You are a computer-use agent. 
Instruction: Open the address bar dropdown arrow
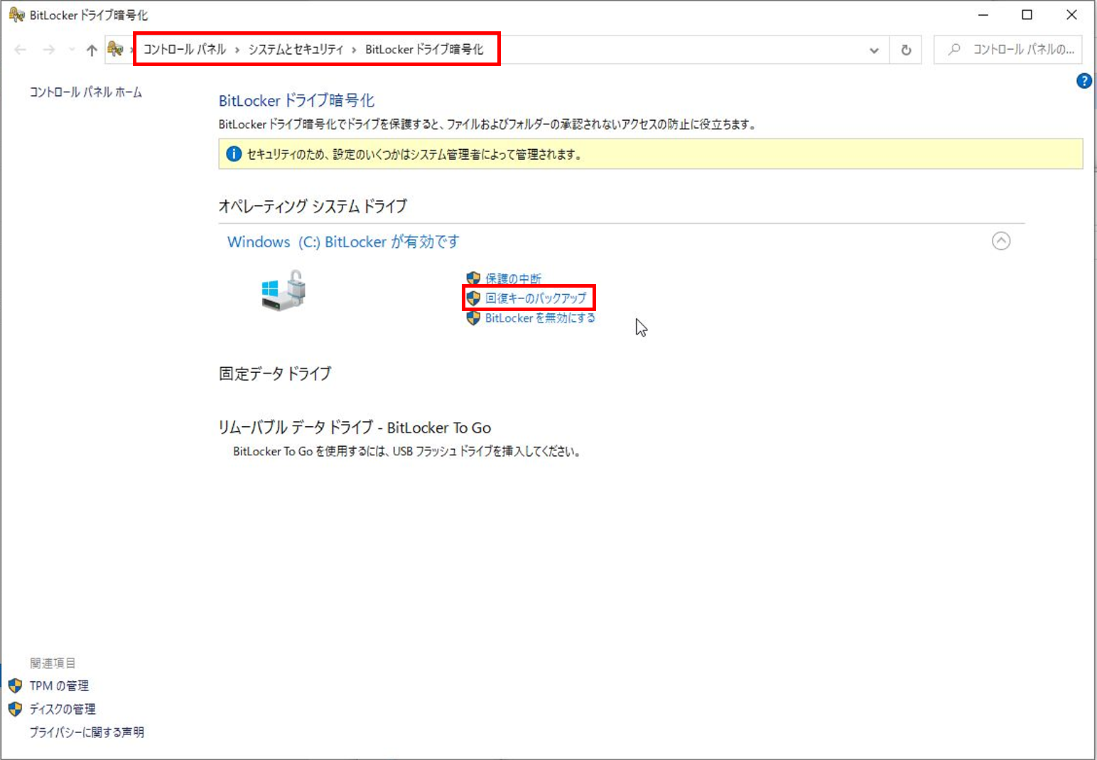[873, 49]
